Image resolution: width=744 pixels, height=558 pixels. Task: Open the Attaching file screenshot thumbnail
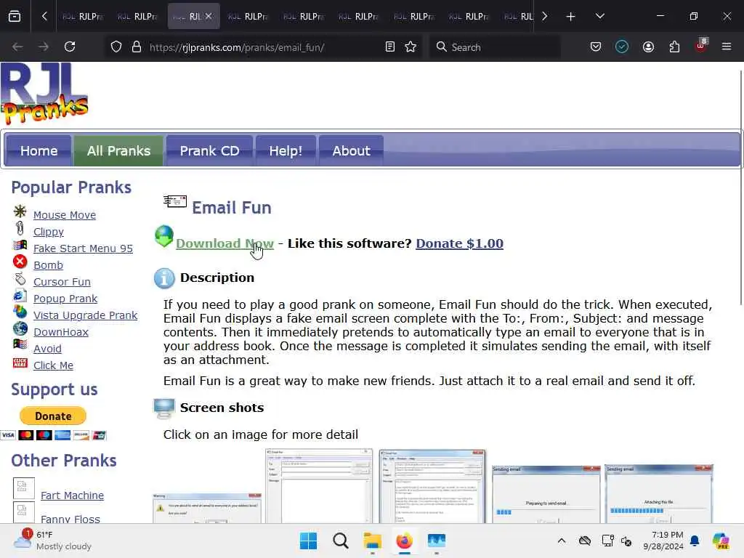click(x=659, y=494)
